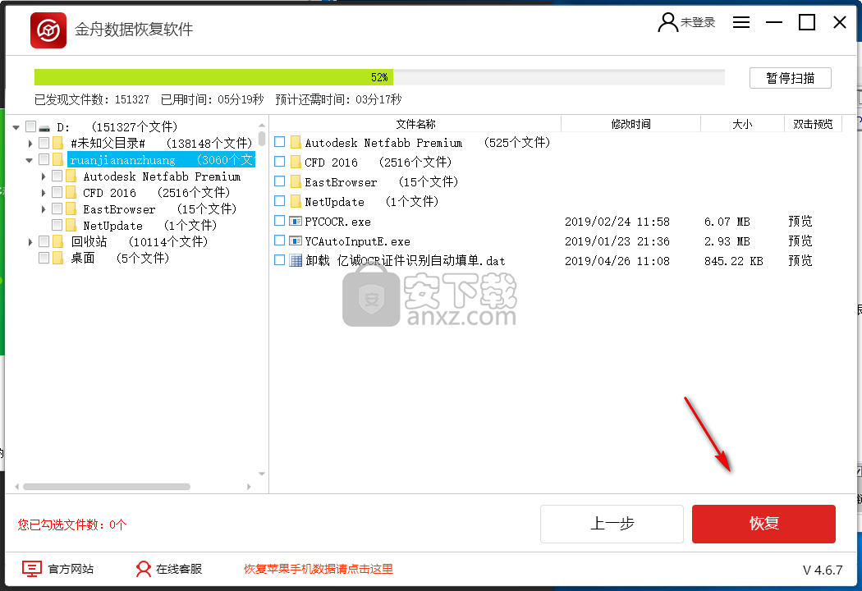Expand CFD 2016 tree node
Screen dimensions: 862x591
pyautogui.click(x=44, y=193)
